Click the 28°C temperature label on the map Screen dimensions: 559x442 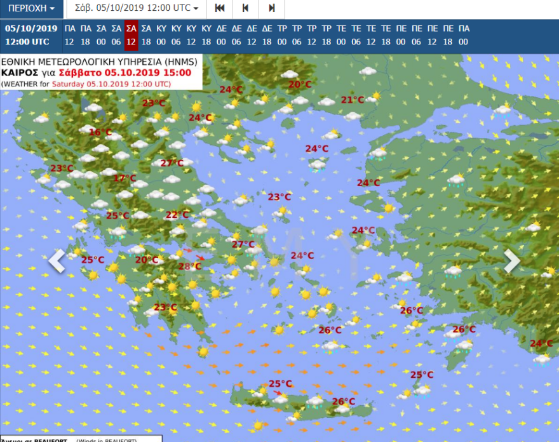(189, 266)
